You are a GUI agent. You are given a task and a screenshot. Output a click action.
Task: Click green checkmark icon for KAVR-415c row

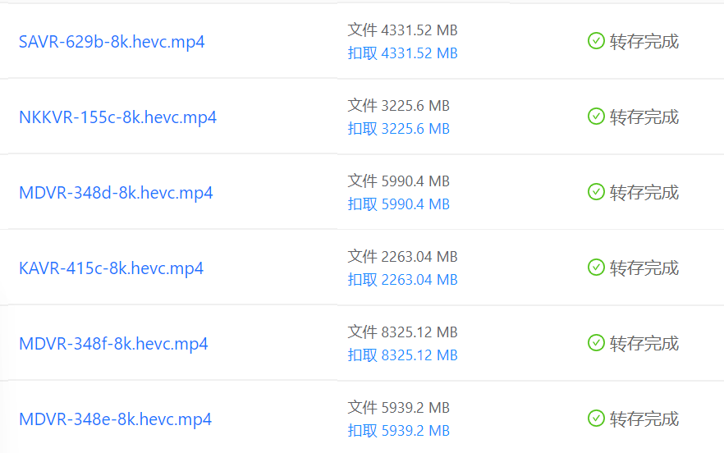coord(596,268)
